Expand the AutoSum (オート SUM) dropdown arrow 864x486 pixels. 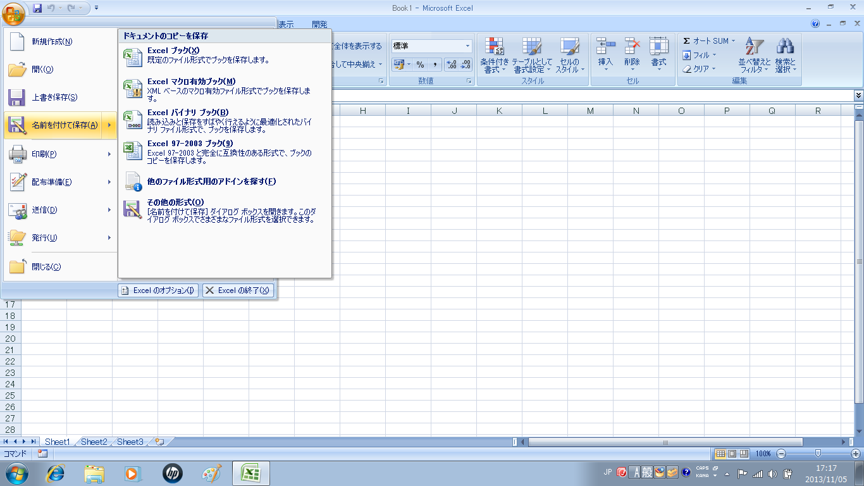coord(734,41)
